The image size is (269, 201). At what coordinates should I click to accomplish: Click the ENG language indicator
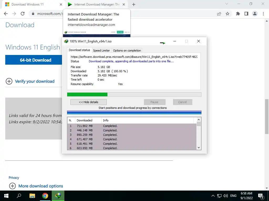pos(233,196)
